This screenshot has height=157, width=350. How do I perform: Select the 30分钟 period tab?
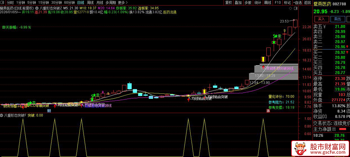click(57, 3)
